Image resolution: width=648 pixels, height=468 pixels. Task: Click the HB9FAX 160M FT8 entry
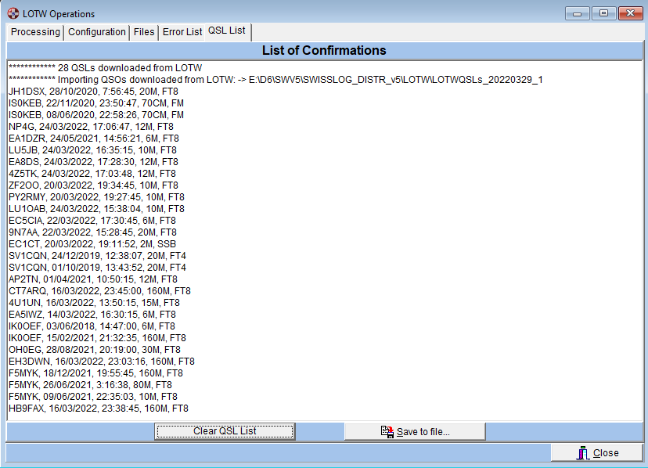pos(99,409)
